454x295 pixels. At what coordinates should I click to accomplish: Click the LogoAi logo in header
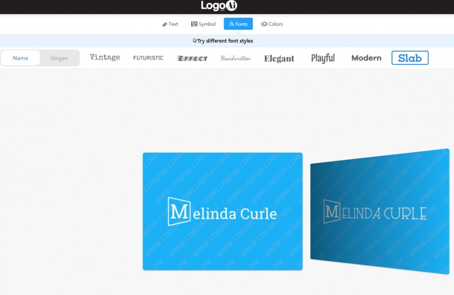[219, 6]
